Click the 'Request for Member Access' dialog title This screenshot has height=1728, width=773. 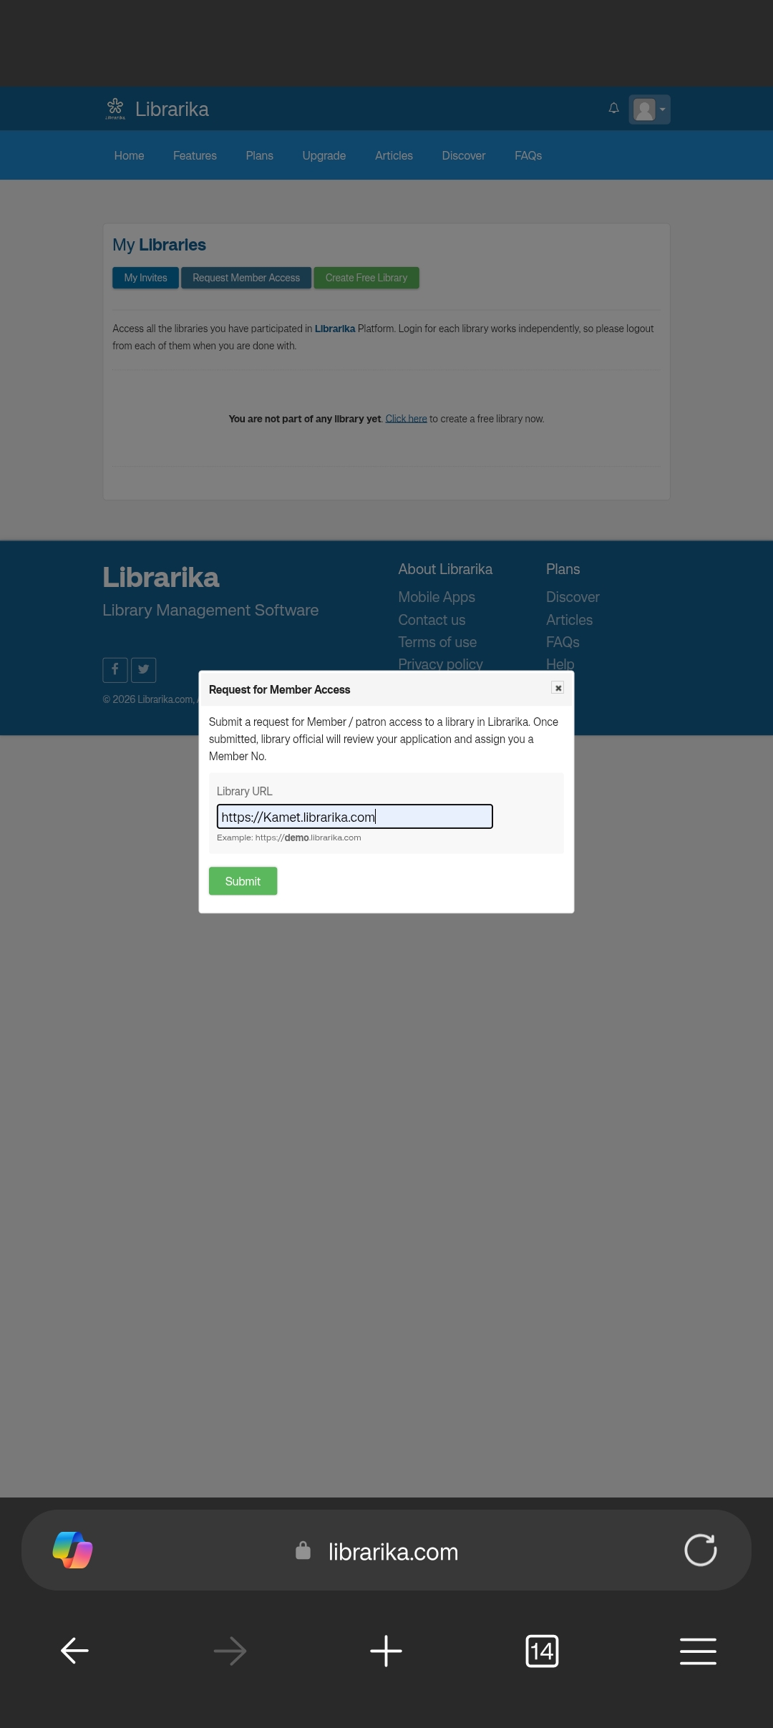(279, 689)
